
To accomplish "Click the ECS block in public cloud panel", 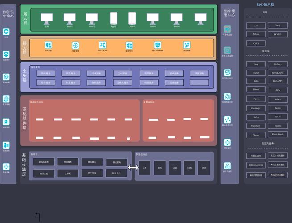I will [144, 168].
